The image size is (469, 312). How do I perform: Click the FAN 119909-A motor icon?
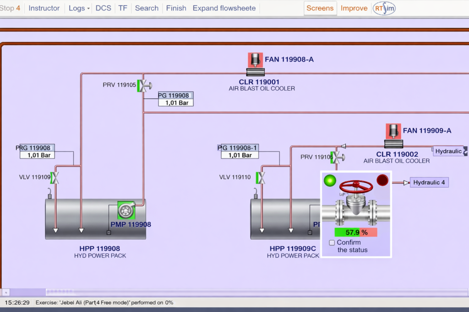pyautogui.click(x=393, y=131)
